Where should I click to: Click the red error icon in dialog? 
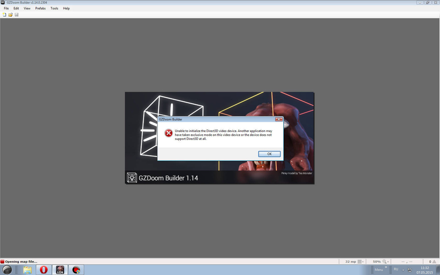168,133
